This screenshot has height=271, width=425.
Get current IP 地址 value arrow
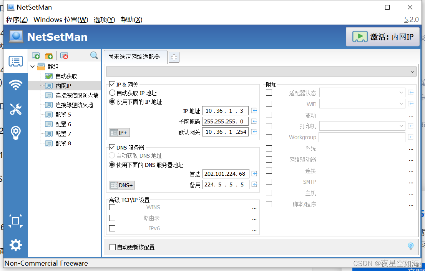(254, 111)
